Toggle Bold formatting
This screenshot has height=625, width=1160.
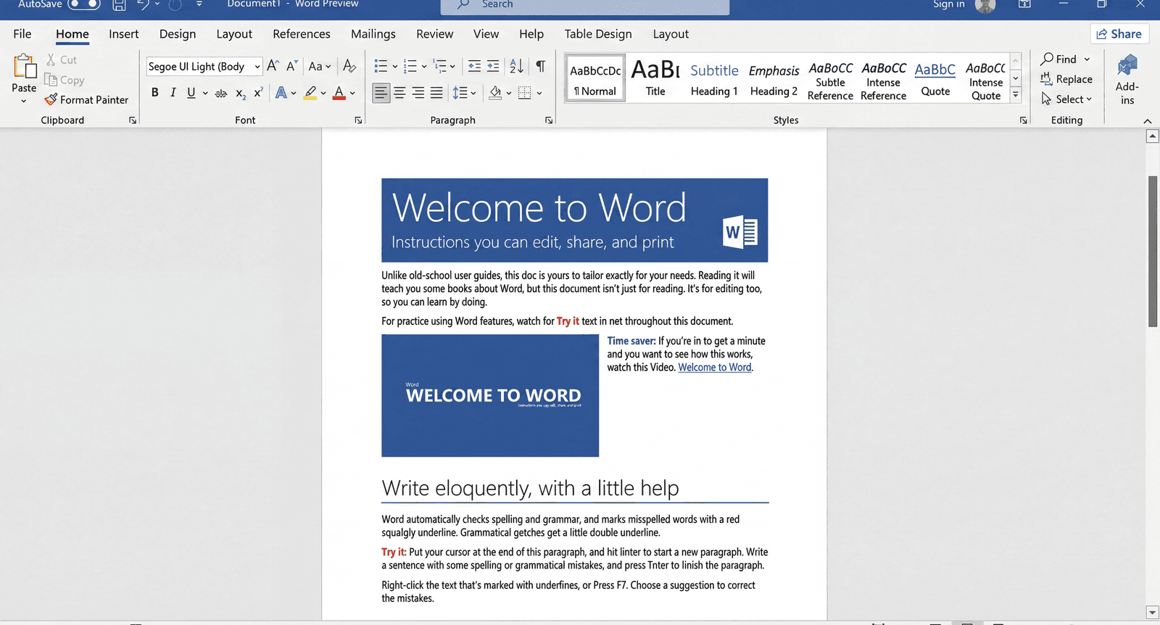point(154,93)
